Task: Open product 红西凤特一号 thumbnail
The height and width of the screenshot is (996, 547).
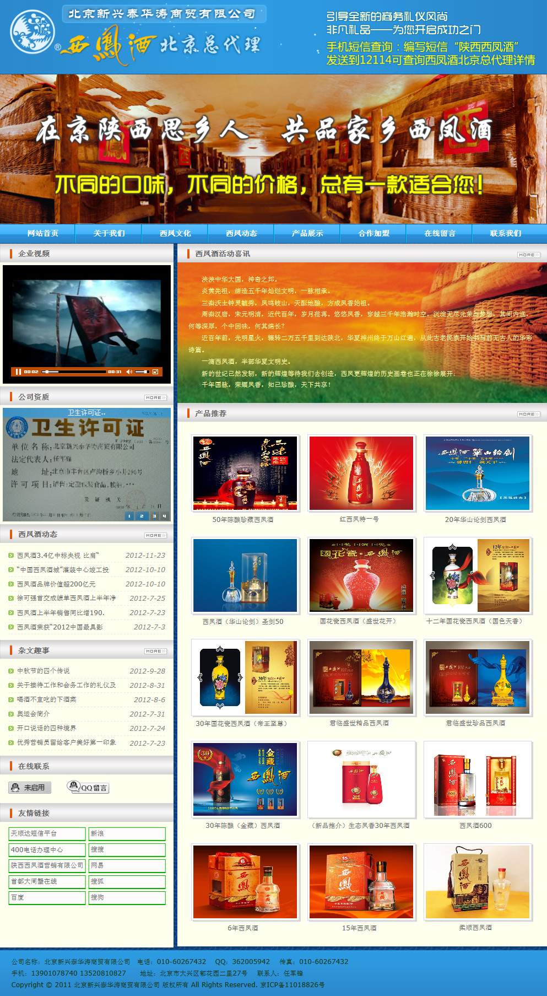Action: click(x=361, y=473)
